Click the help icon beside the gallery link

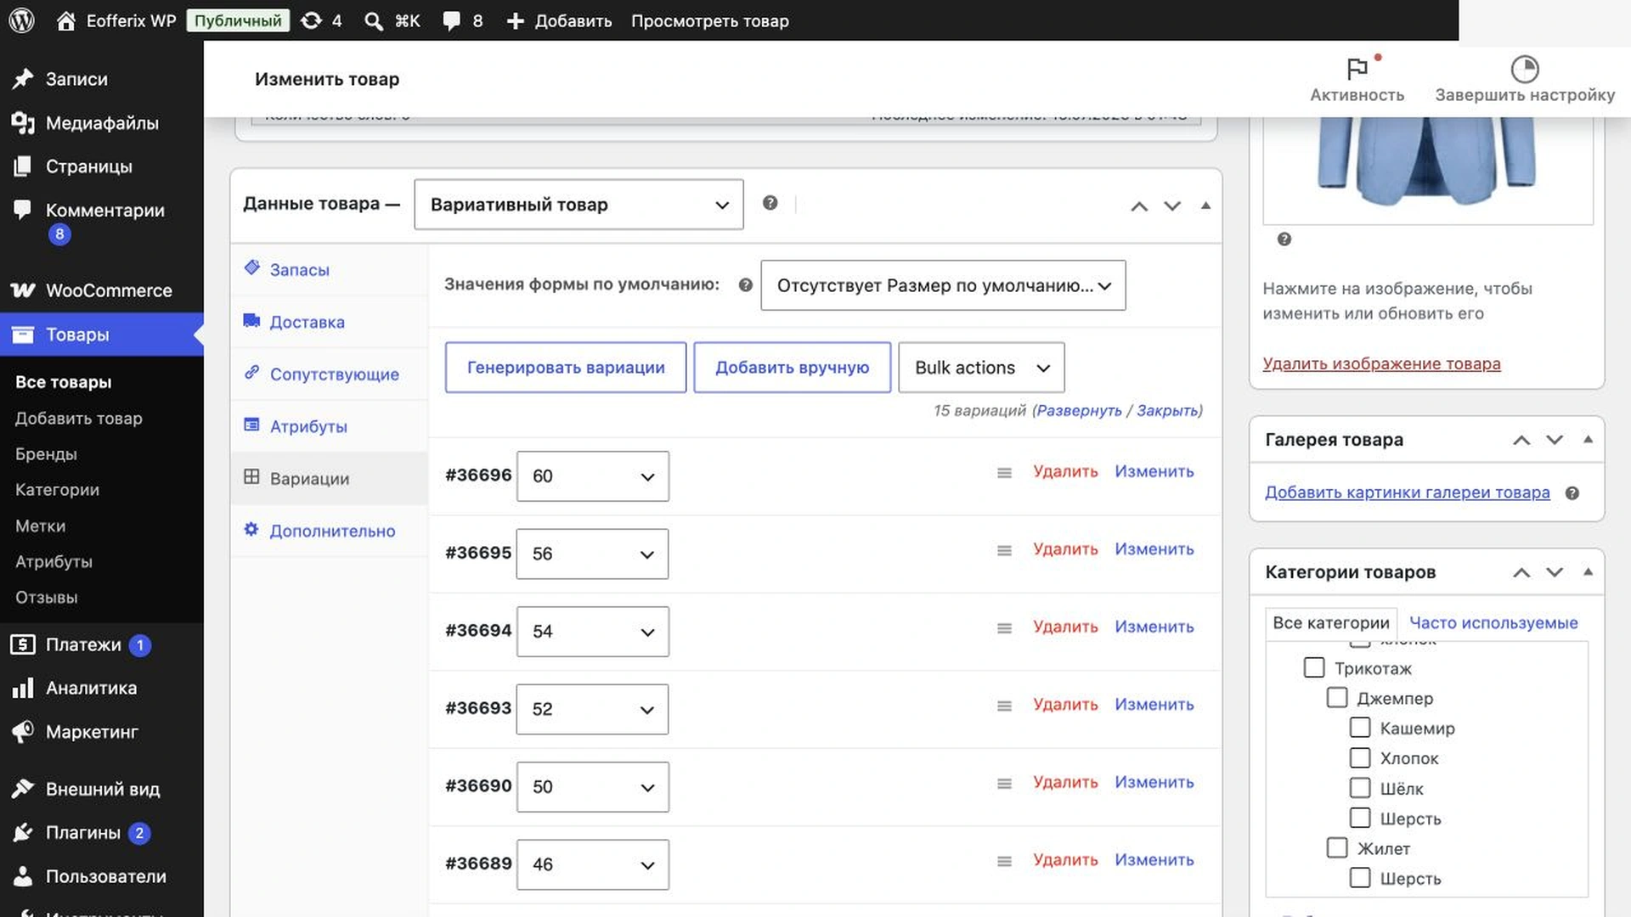tap(1572, 493)
